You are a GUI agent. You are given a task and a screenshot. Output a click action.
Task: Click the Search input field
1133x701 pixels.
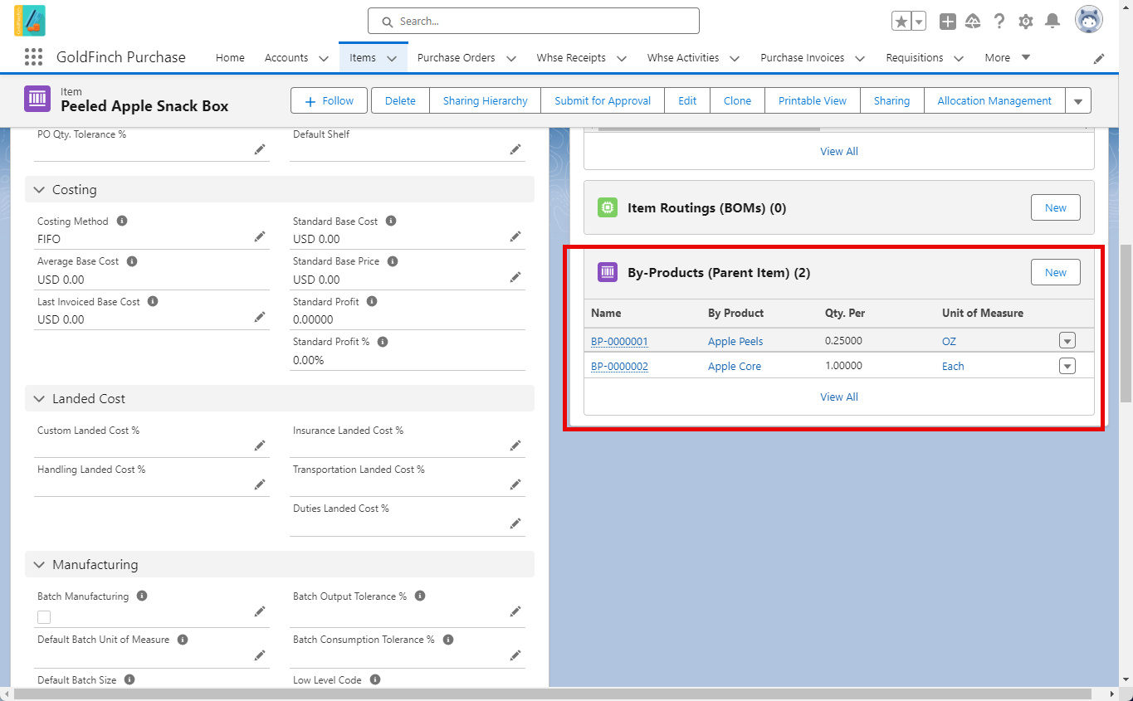pyautogui.click(x=534, y=22)
